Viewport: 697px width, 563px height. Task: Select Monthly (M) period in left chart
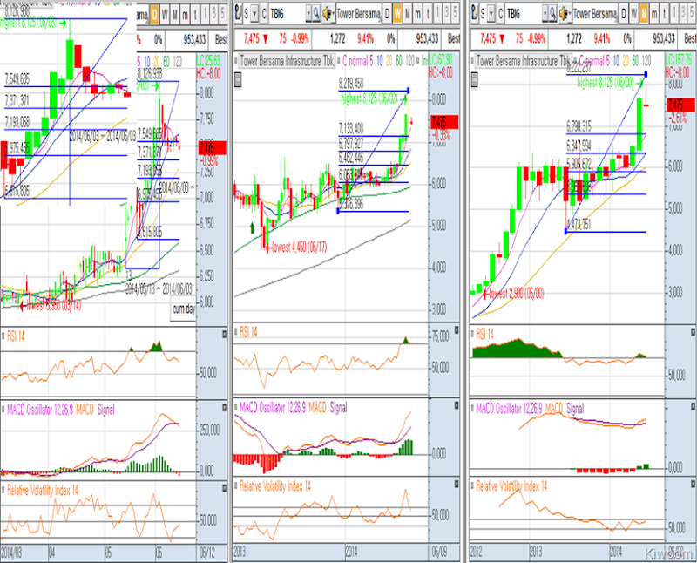click(175, 15)
